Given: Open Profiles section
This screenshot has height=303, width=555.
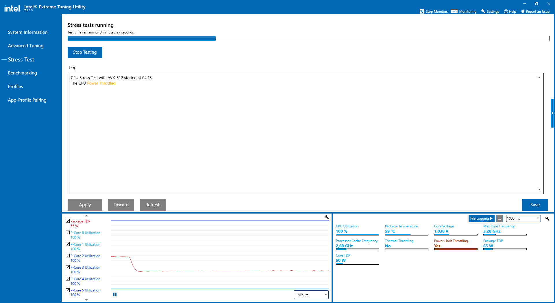Looking at the screenshot, I should pyautogui.click(x=16, y=87).
